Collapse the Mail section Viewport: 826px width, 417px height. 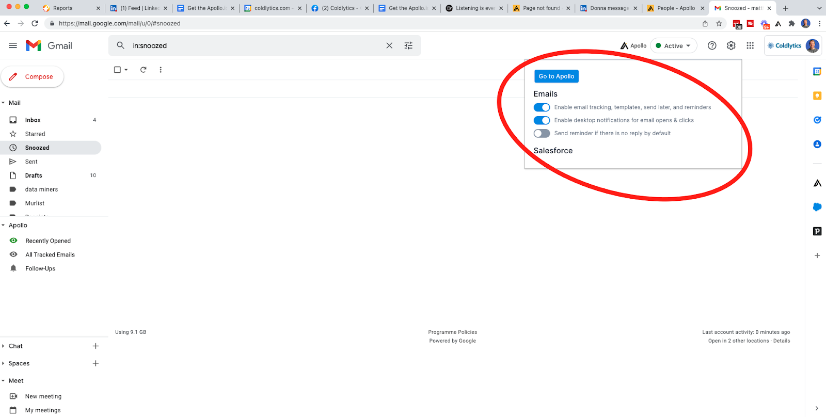click(x=3, y=103)
